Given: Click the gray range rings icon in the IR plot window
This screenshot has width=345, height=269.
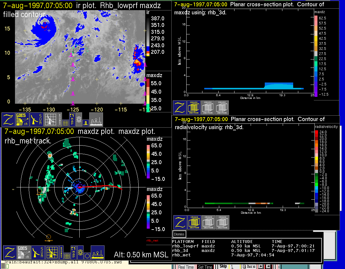Looking at the screenshot, I should [79, 120].
